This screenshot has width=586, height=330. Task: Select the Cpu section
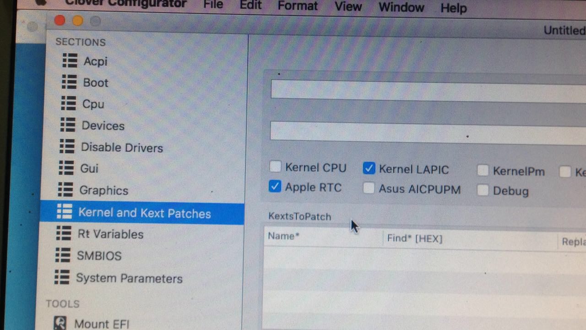[x=93, y=104]
